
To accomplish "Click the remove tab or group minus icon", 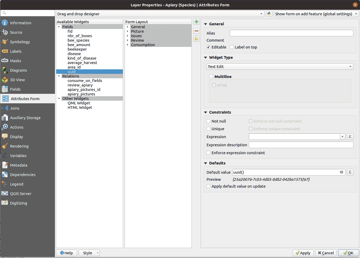I will pyautogui.click(x=197, y=31).
